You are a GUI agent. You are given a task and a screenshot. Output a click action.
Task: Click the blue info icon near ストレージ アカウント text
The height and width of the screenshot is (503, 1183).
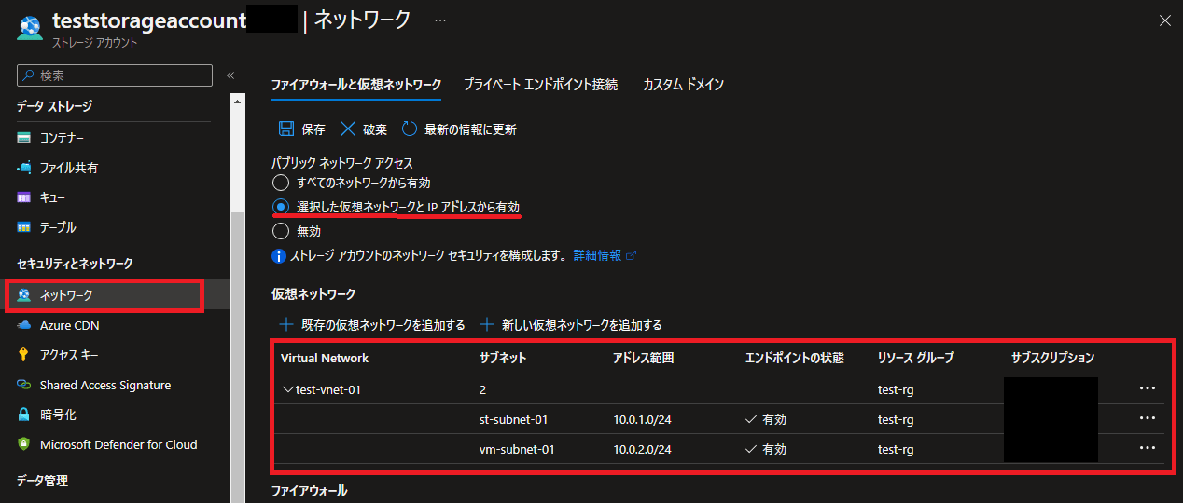[x=278, y=255]
